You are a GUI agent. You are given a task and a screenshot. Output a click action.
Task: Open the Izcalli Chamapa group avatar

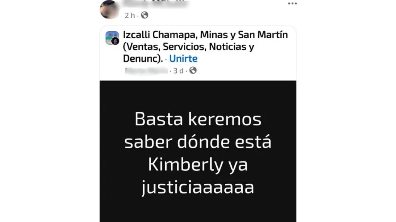click(x=112, y=38)
